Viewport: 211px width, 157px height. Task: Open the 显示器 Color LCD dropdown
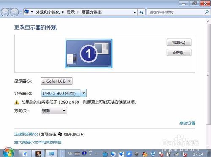(x=57, y=81)
